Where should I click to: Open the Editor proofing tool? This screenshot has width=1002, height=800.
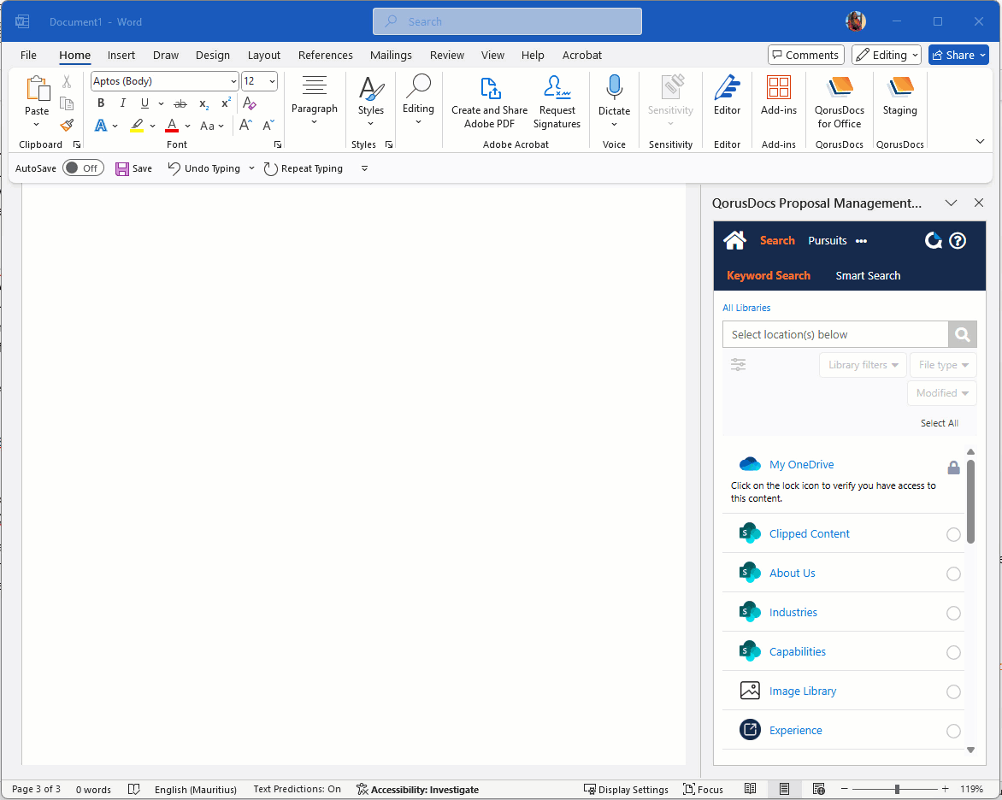point(727,88)
